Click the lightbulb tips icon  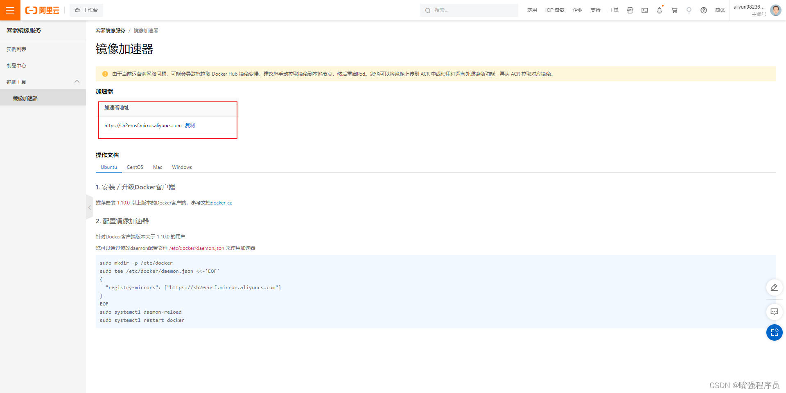pos(689,10)
